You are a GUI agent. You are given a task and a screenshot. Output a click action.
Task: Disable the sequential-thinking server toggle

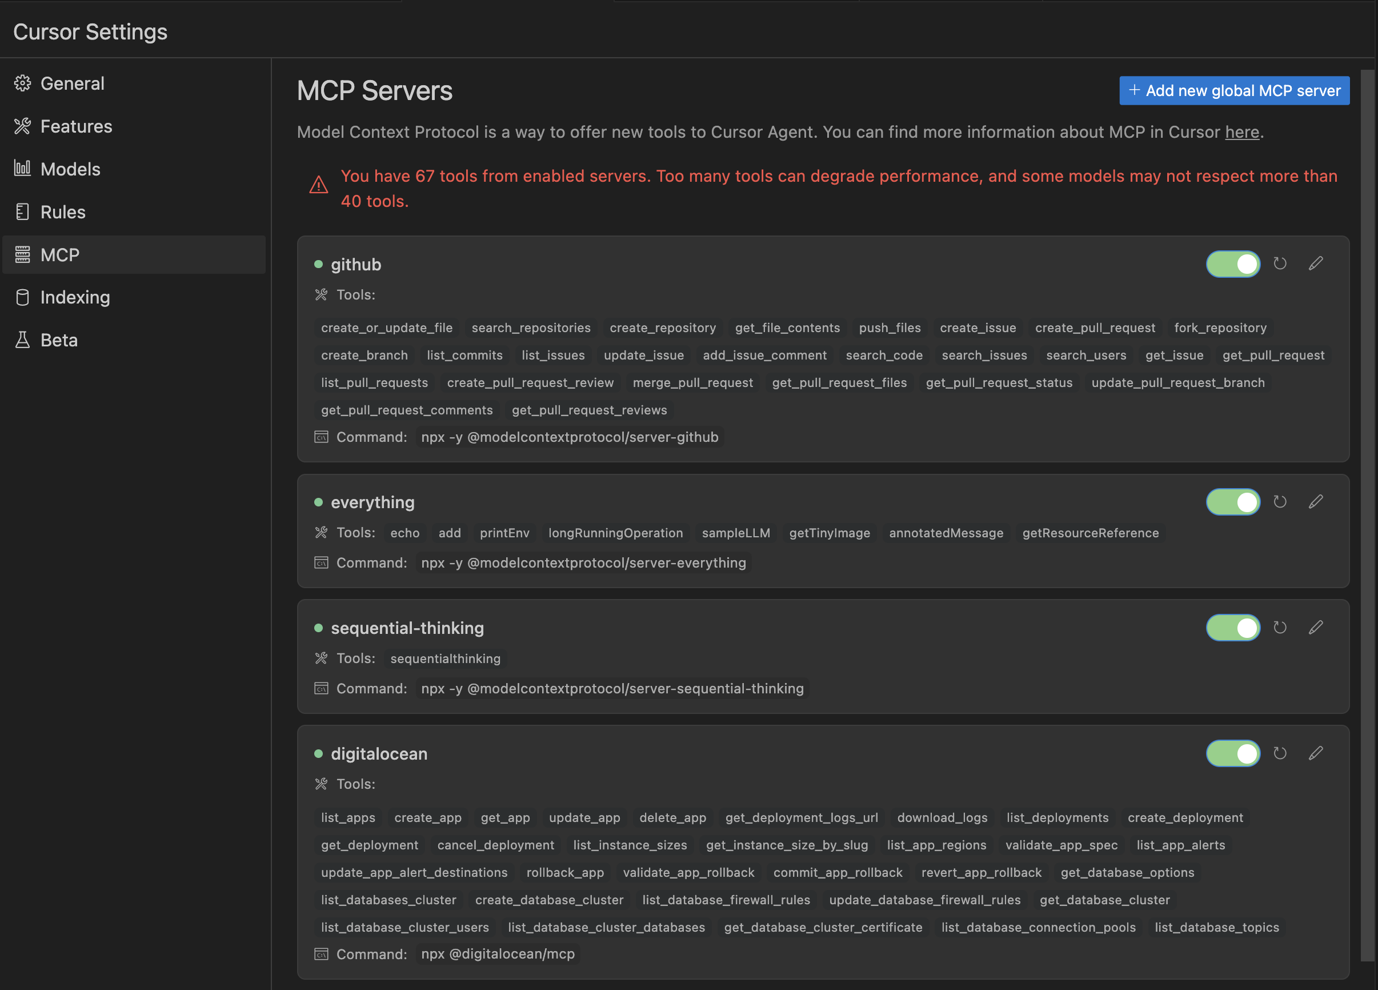click(1233, 628)
